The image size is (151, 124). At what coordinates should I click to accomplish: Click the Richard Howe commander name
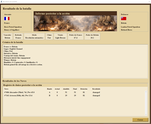click(127, 30)
